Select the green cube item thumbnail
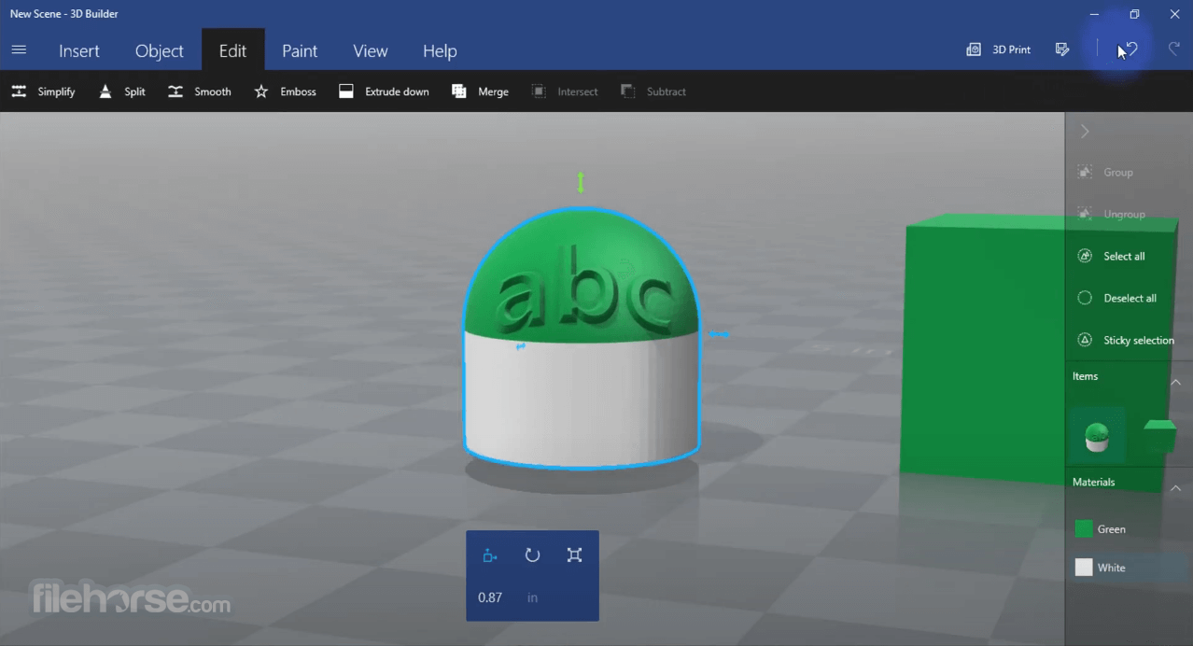1193x646 pixels. click(1158, 436)
